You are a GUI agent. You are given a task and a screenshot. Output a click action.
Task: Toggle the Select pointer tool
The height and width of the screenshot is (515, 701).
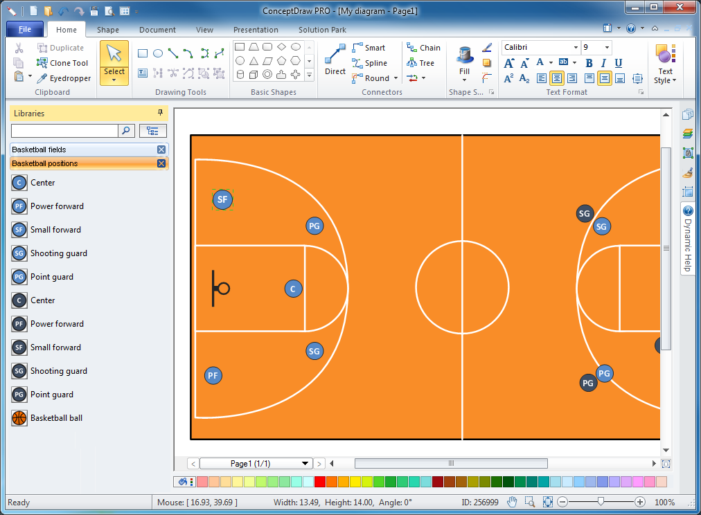coord(114,63)
